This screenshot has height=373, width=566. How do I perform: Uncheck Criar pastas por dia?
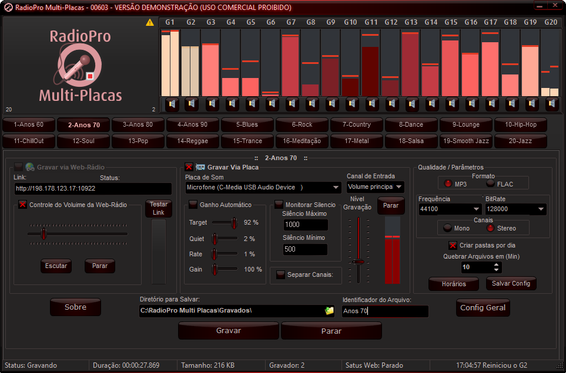pyautogui.click(x=453, y=246)
